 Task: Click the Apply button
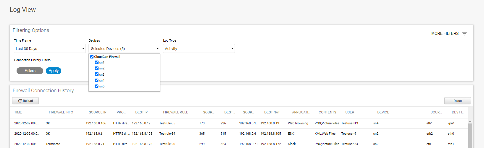click(x=54, y=71)
